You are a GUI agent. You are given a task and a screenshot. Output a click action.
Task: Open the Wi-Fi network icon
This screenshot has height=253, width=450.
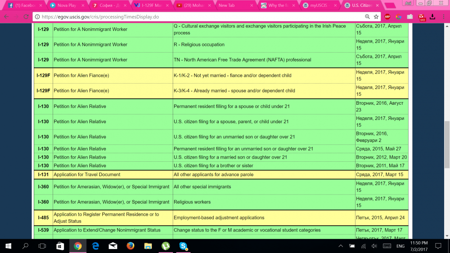[363, 246]
